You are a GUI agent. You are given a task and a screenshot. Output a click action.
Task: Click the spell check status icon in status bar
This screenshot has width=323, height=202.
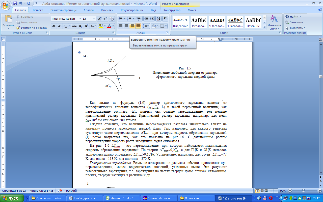coord(60,191)
